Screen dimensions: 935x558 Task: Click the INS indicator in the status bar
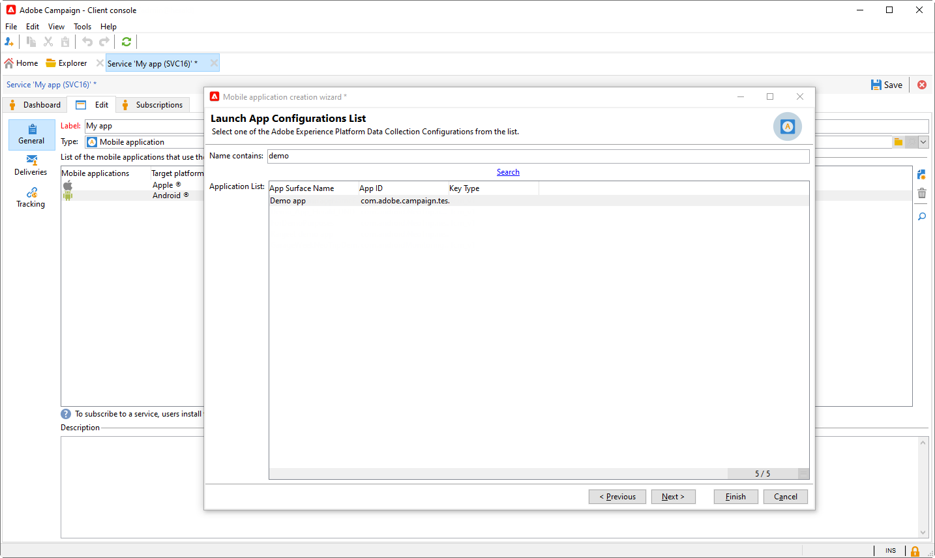891,551
